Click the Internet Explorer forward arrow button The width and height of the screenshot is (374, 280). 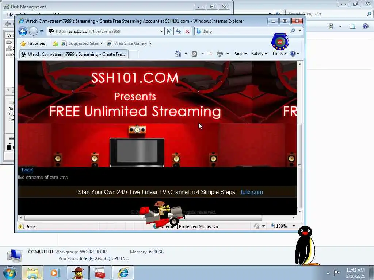tap(33, 31)
